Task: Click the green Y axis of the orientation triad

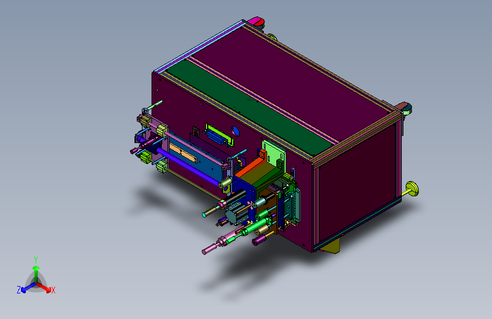Action: (x=36, y=274)
